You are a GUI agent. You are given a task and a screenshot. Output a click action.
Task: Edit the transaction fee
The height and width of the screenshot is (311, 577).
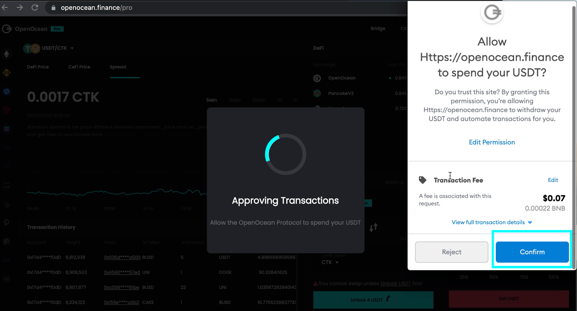[553, 180]
